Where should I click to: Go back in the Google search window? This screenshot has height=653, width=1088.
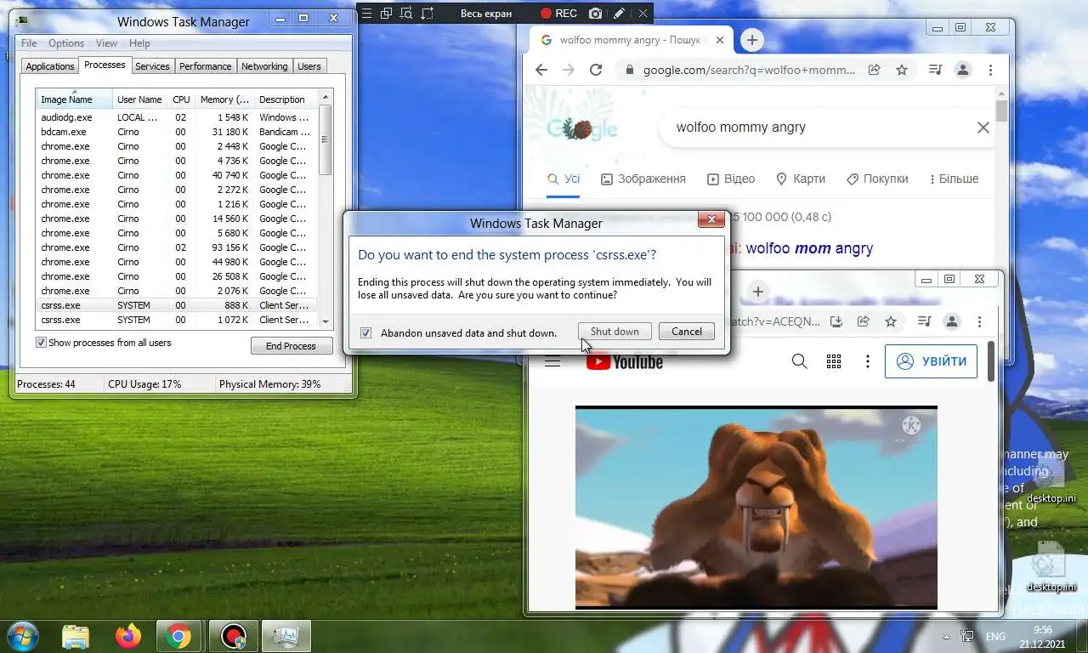tap(541, 70)
